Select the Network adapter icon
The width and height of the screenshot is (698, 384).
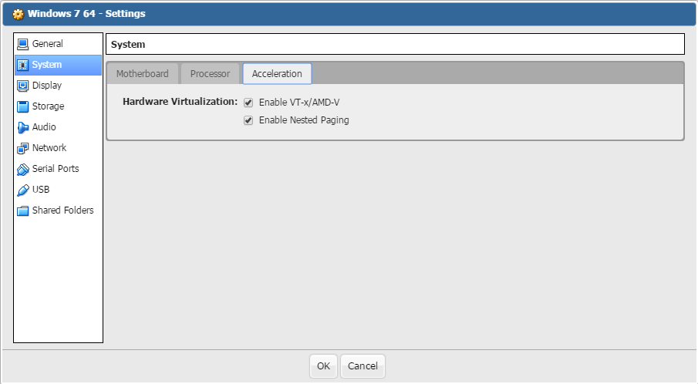pyautogui.click(x=23, y=148)
